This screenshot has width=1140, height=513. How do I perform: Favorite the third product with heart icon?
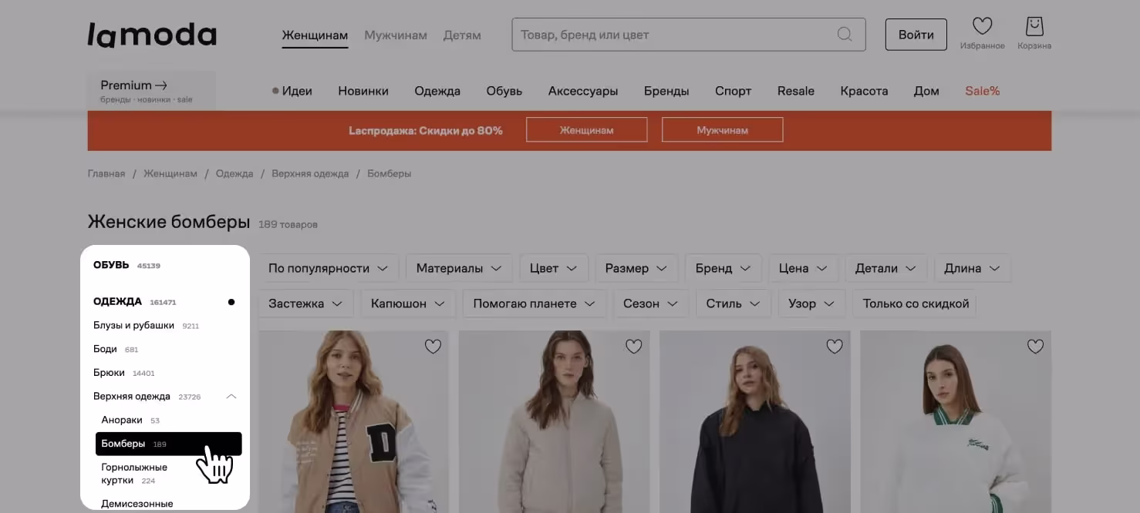coord(834,347)
